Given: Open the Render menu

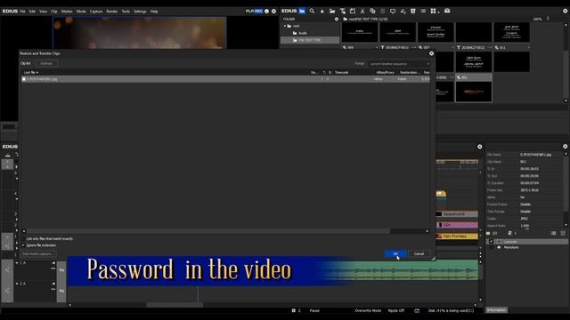Looking at the screenshot, I should [112, 12].
